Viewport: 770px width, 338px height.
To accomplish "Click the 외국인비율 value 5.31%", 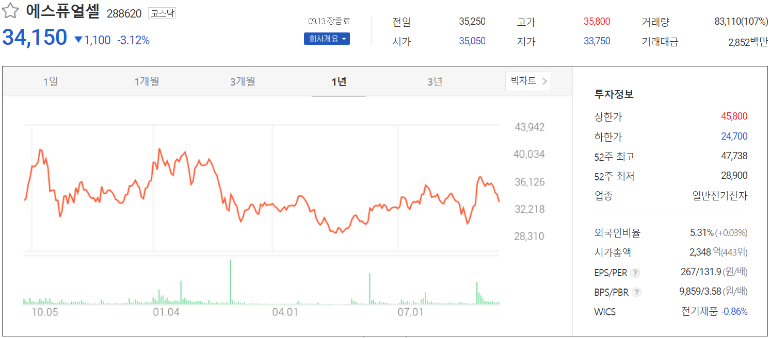I will (701, 233).
